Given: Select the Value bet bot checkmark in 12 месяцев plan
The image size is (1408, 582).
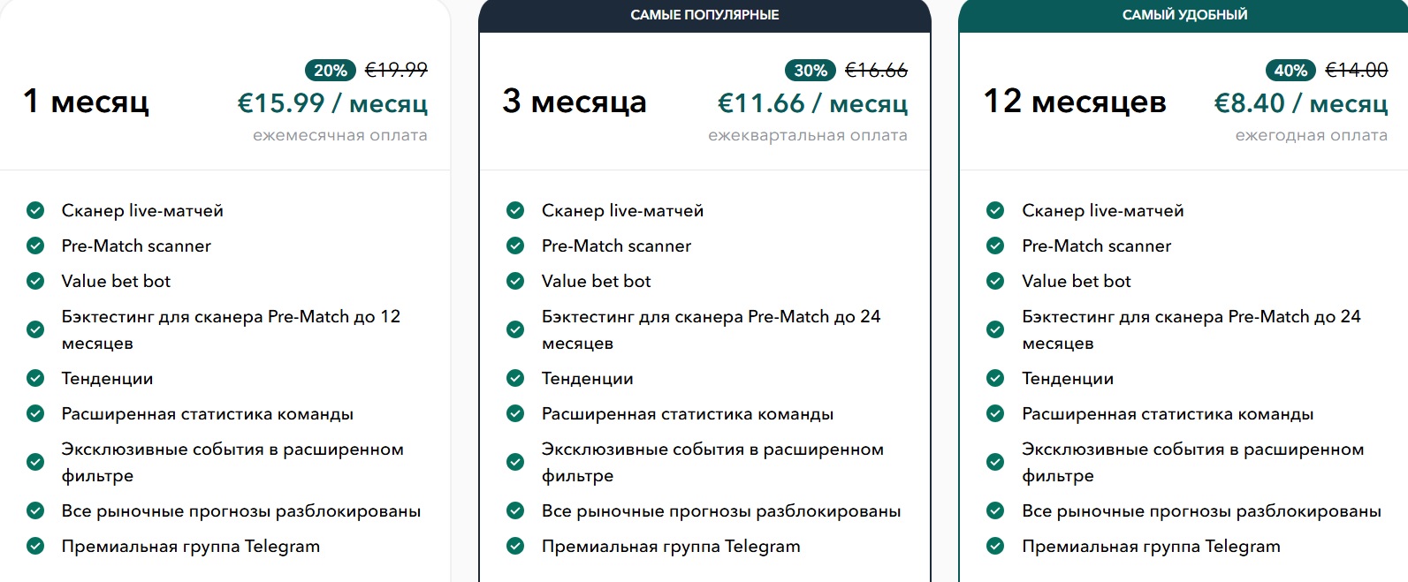Looking at the screenshot, I should [x=995, y=281].
